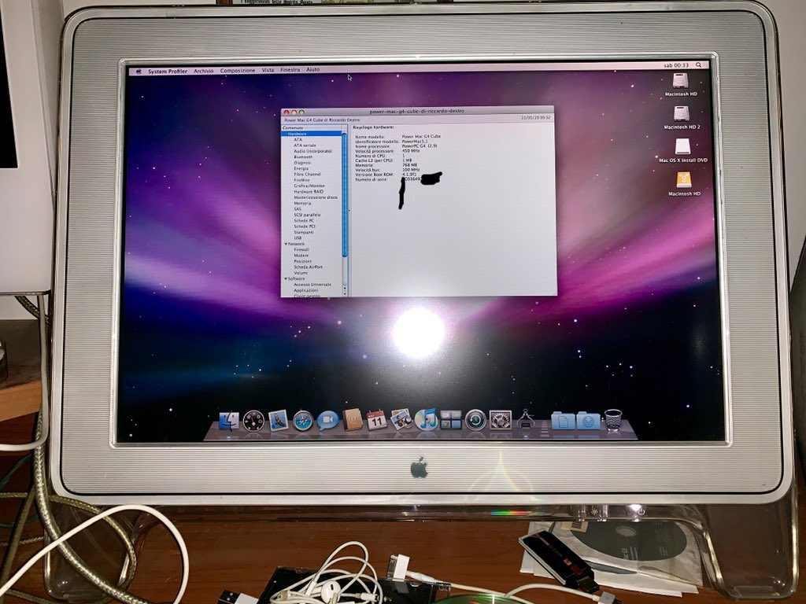This screenshot has width=806, height=604.
Task: Select ATA seriale entry
Action: (x=305, y=145)
